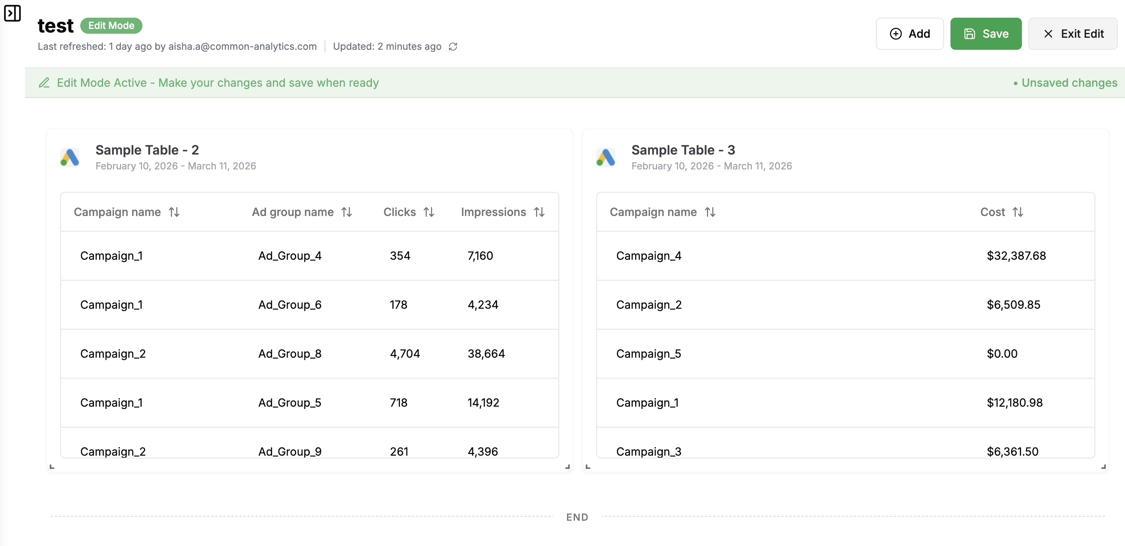The width and height of the screenshot is (1125, 546).
Task: Click the Ad_Group_8 cell
Action: 290,354
